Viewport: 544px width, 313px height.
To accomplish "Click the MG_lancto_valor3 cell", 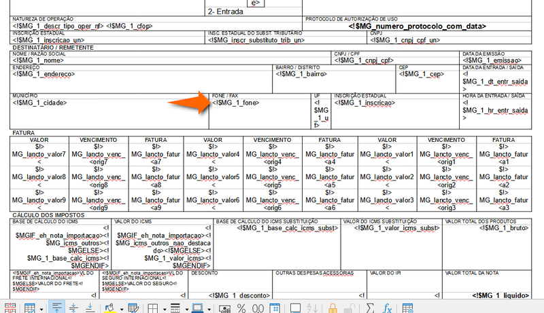I will (x=387, y=200).
